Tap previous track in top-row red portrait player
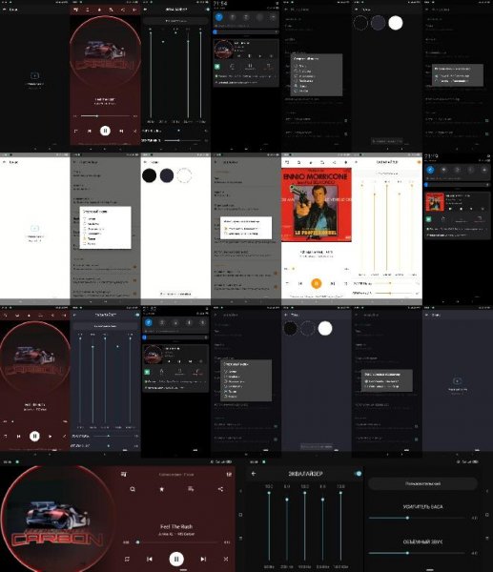The image size is (493, 572). (x=89, y=131)
